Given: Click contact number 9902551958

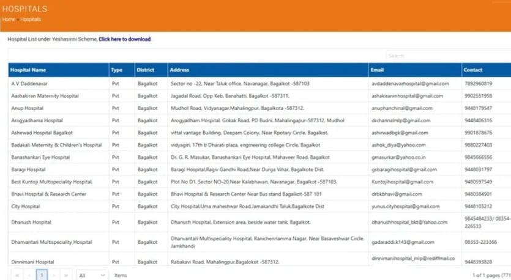Looking at the screenshot, I should click(x=479, y=96).
